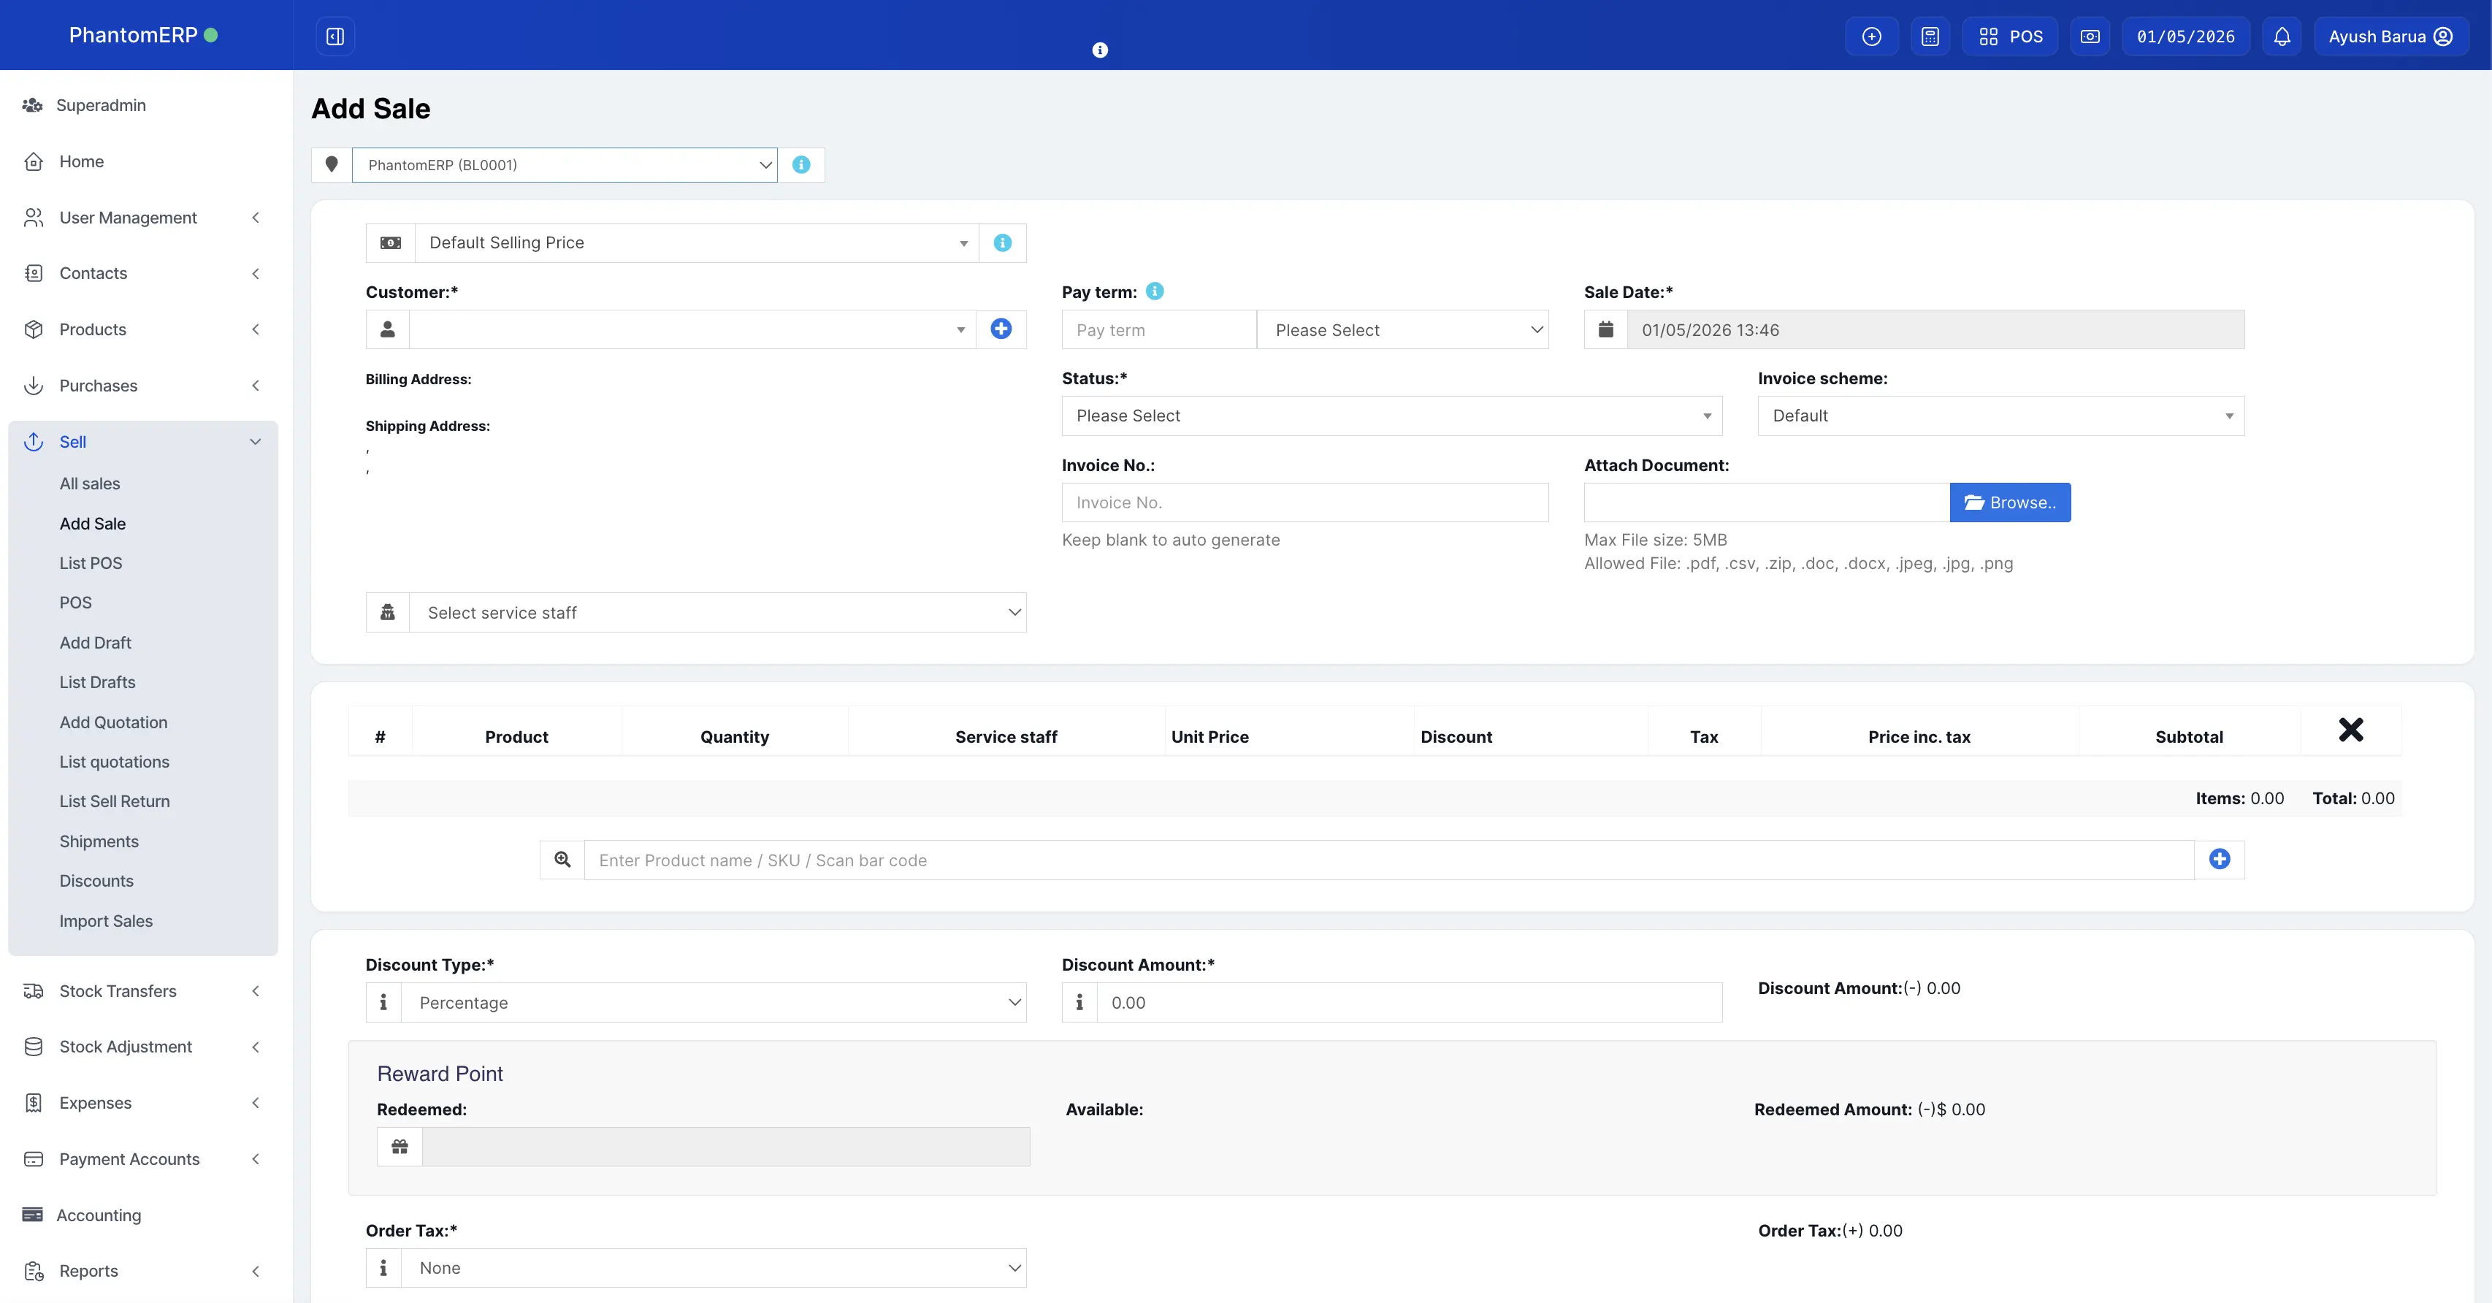Open the notifications bell
2492x1303 pixels.
click(x=2281, y=36)
